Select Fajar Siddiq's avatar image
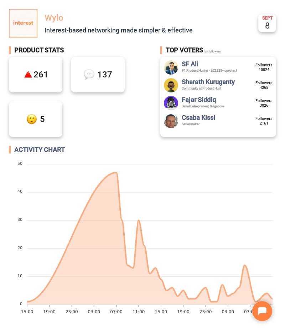Viewport: 285px width, 334px height. coord(171,103)
